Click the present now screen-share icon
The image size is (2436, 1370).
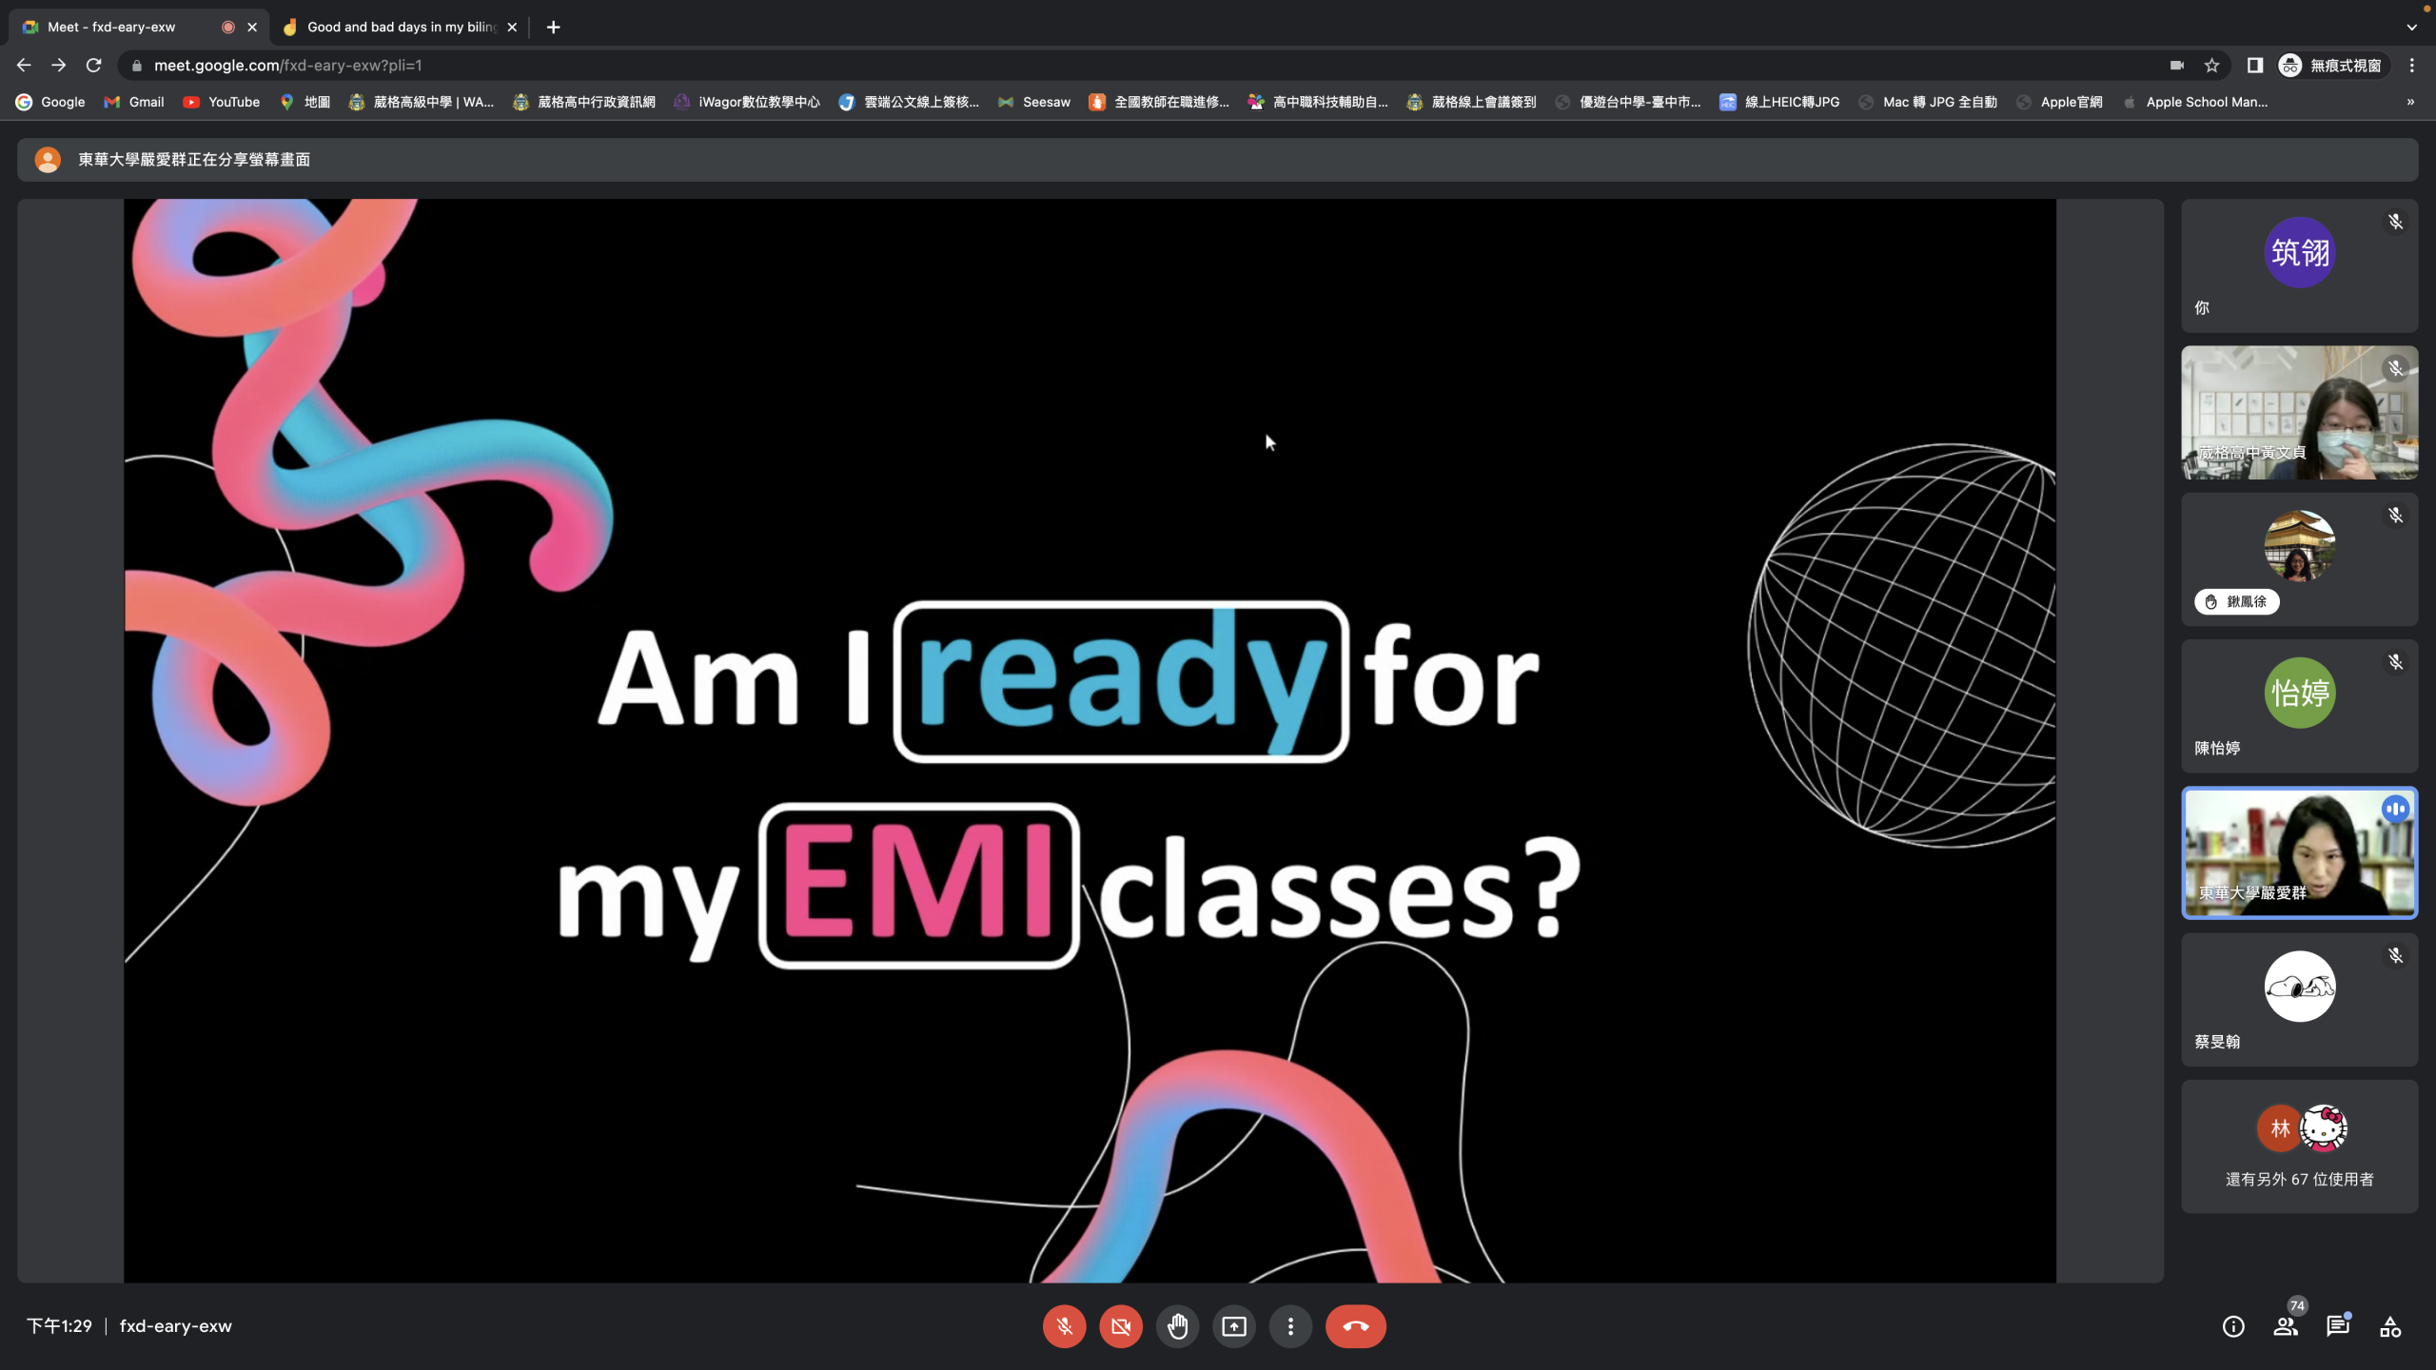click(x=1234, y=1326)
